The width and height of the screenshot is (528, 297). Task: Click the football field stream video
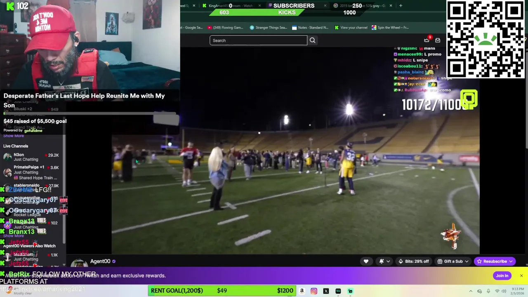click(295, 151)
